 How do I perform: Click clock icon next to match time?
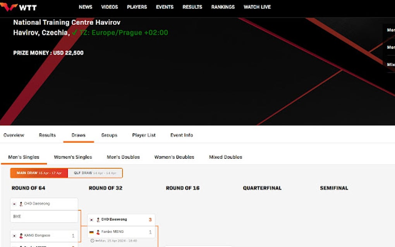(x=93, y=241)
